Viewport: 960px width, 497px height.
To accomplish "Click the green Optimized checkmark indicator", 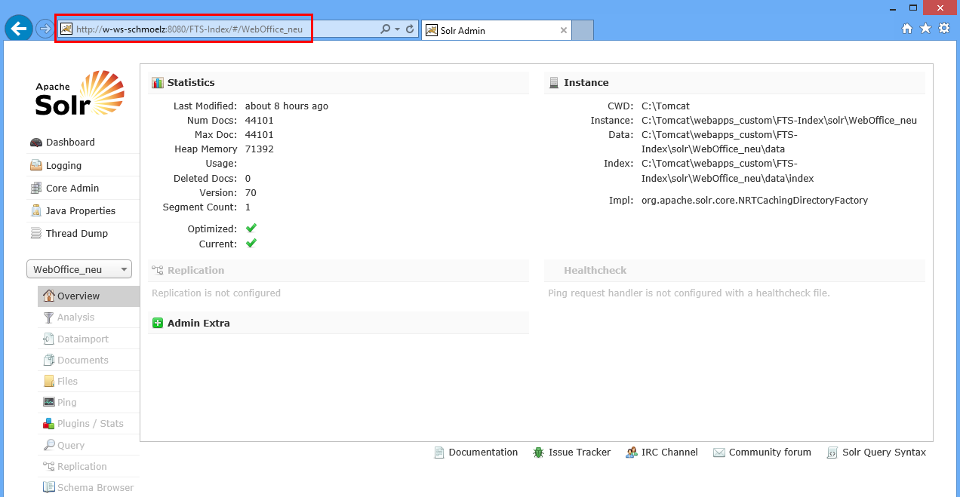I will coord(251,228).
